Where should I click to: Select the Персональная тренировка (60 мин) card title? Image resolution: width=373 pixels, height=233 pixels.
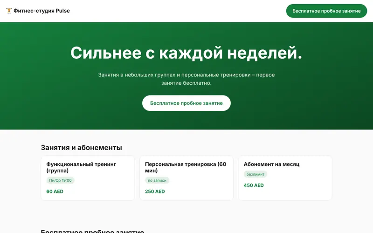186,167
